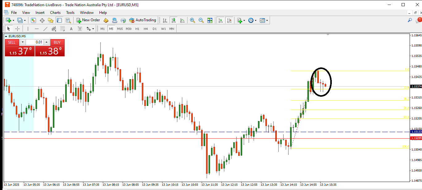Screen dimensions: 422x190
Task: Toggle AutoTrading on or off
Action: [x=142, y=20]
